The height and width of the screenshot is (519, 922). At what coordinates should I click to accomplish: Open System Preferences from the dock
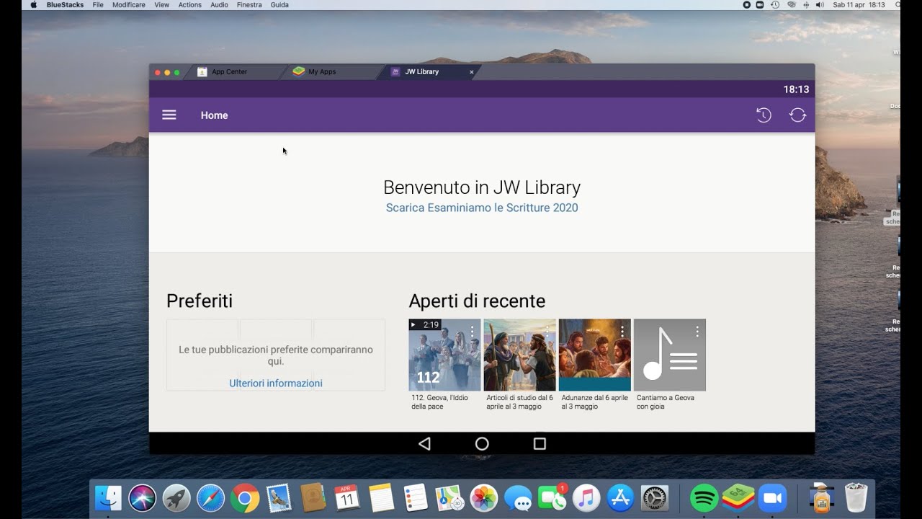click(655, 498)
